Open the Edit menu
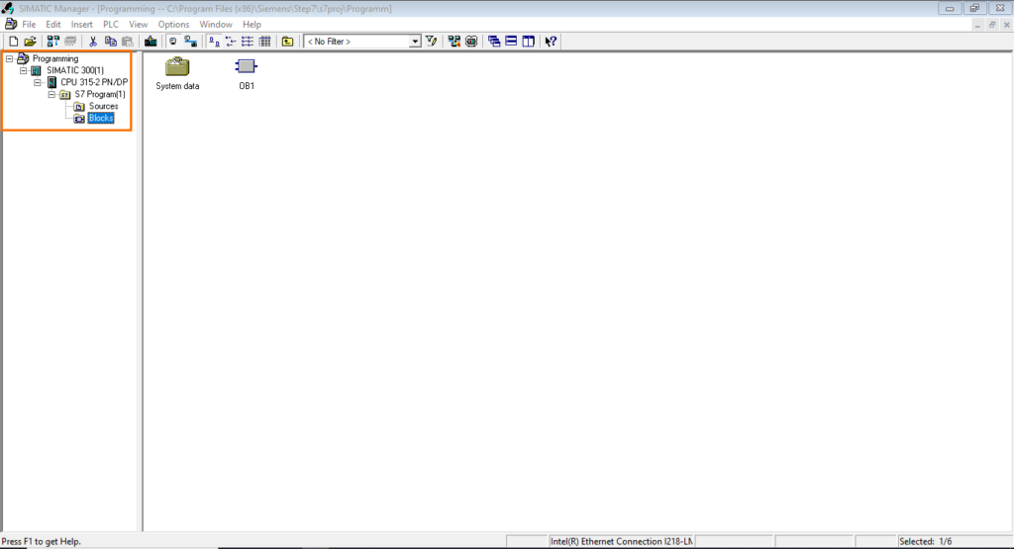Image resolution: width=1014 pixels, height=549 pixels. pyautogui.click(x=53, y=25)
